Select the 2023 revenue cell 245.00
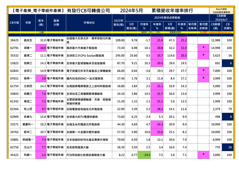Screen dimensions: 239x169 pos(119,56)
